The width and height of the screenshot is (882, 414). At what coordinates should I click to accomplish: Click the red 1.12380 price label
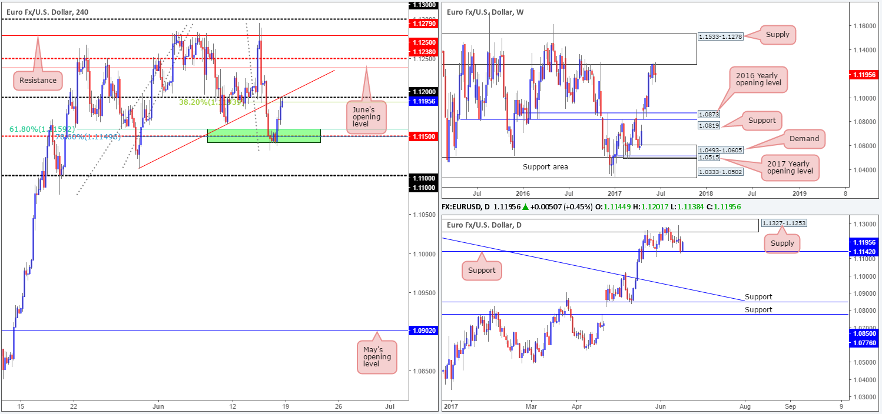[x=425, y=52]
